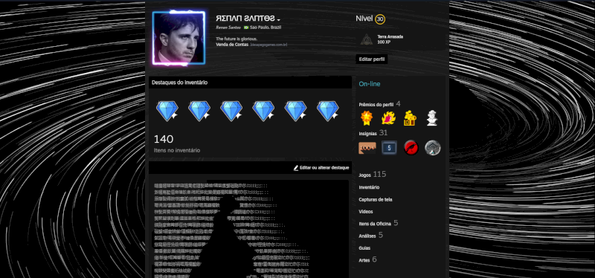Select the first gem in inventory highlights
The height and width of the screenshot is (278, 595).
point(167,111)
